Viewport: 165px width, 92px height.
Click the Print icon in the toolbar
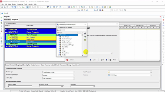point(2,7)
